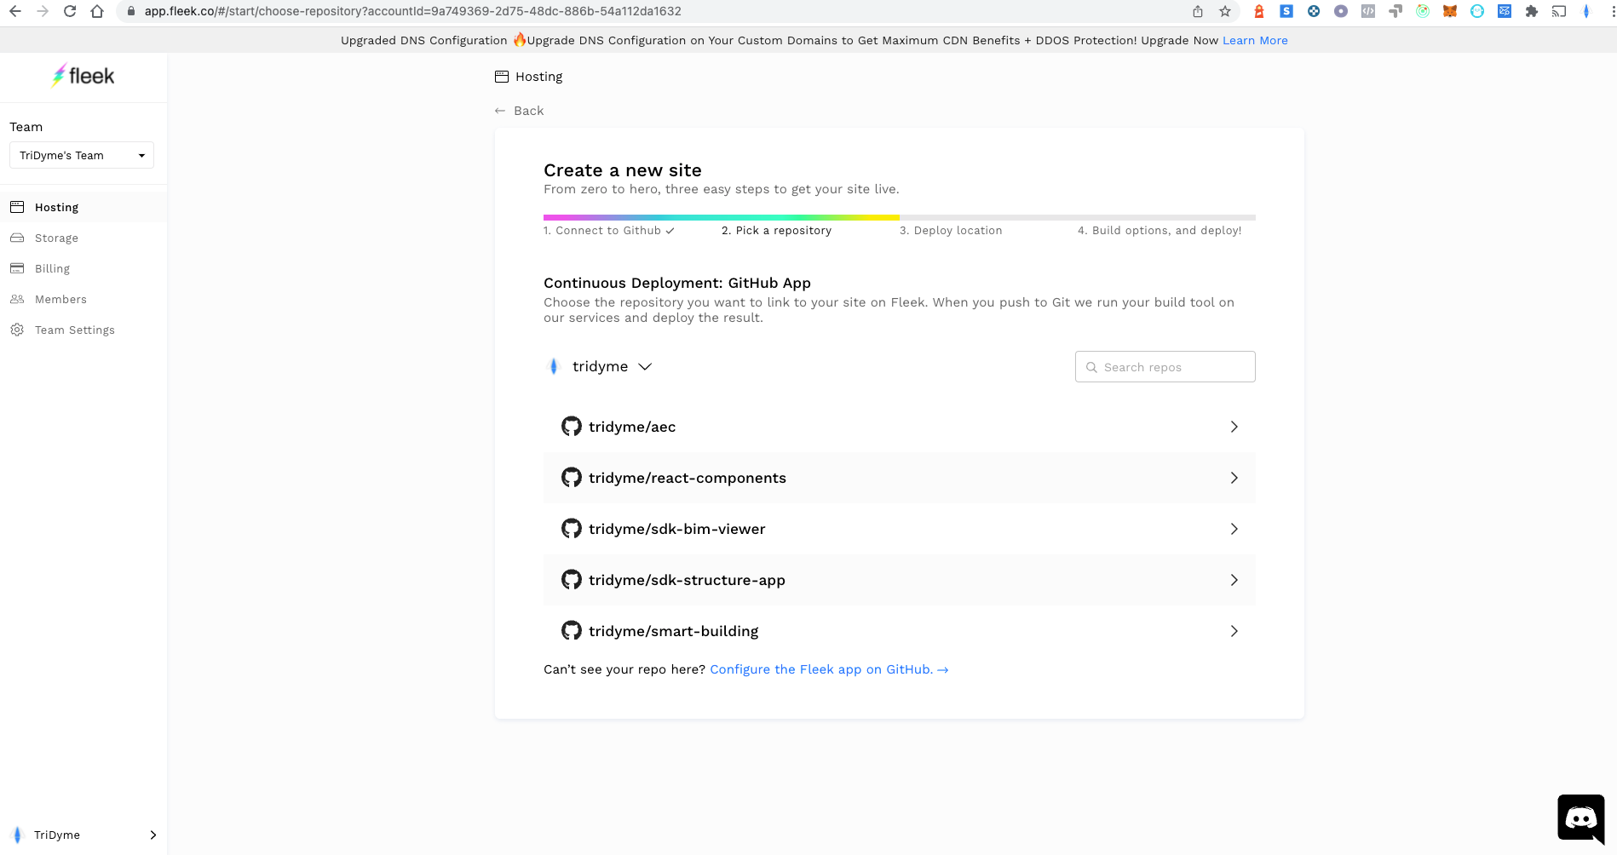Choose the tridyme/smart-building repository

900,631
